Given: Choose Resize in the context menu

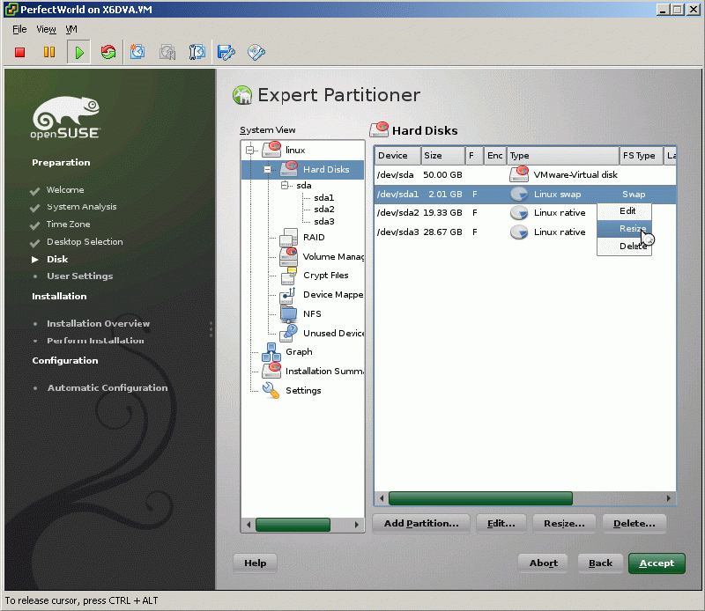Looking at the screenshot, I should 624,229.
